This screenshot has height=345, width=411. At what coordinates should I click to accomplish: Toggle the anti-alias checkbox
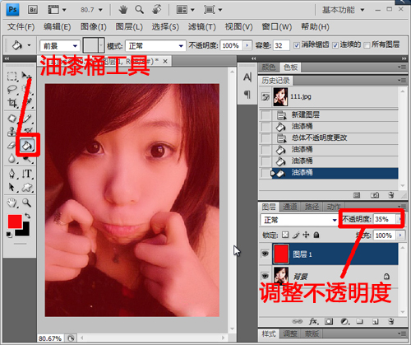click(297, 45)
